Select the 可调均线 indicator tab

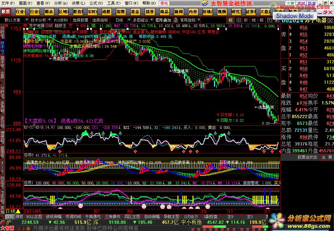[x=73, y=217]
